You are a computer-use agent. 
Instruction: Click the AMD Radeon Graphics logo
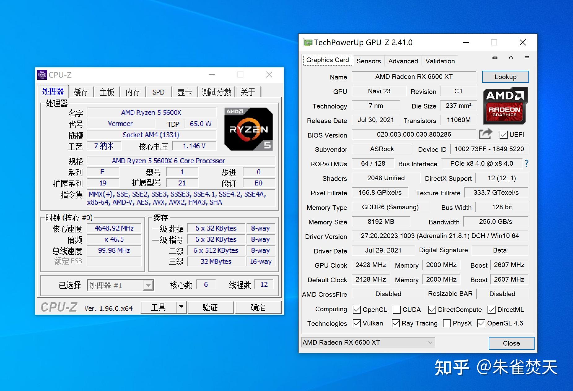pyautogui.click(x=505, y=106)
